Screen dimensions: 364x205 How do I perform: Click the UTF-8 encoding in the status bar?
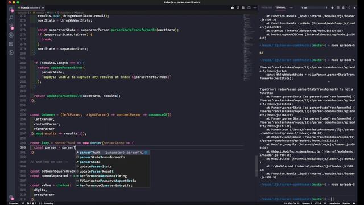pyautogui.click(x=318, y=203)
